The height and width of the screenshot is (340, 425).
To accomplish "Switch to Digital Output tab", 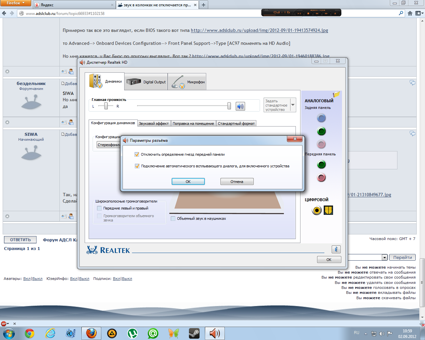I will [146, 82].
